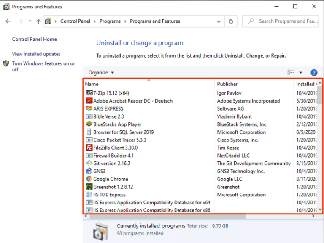Click the scroll right arrow
This screenshot has width=324, height=243.
pos(313,216)
